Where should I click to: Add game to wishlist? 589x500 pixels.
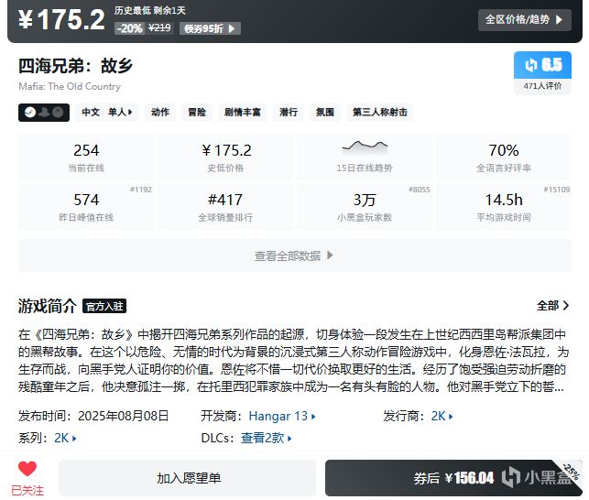pyautogui.click(x=187, y=478)
